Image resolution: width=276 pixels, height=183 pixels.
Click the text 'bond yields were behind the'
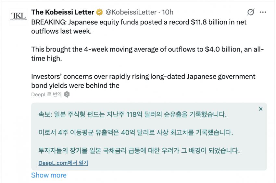click(x=75, y=86)
